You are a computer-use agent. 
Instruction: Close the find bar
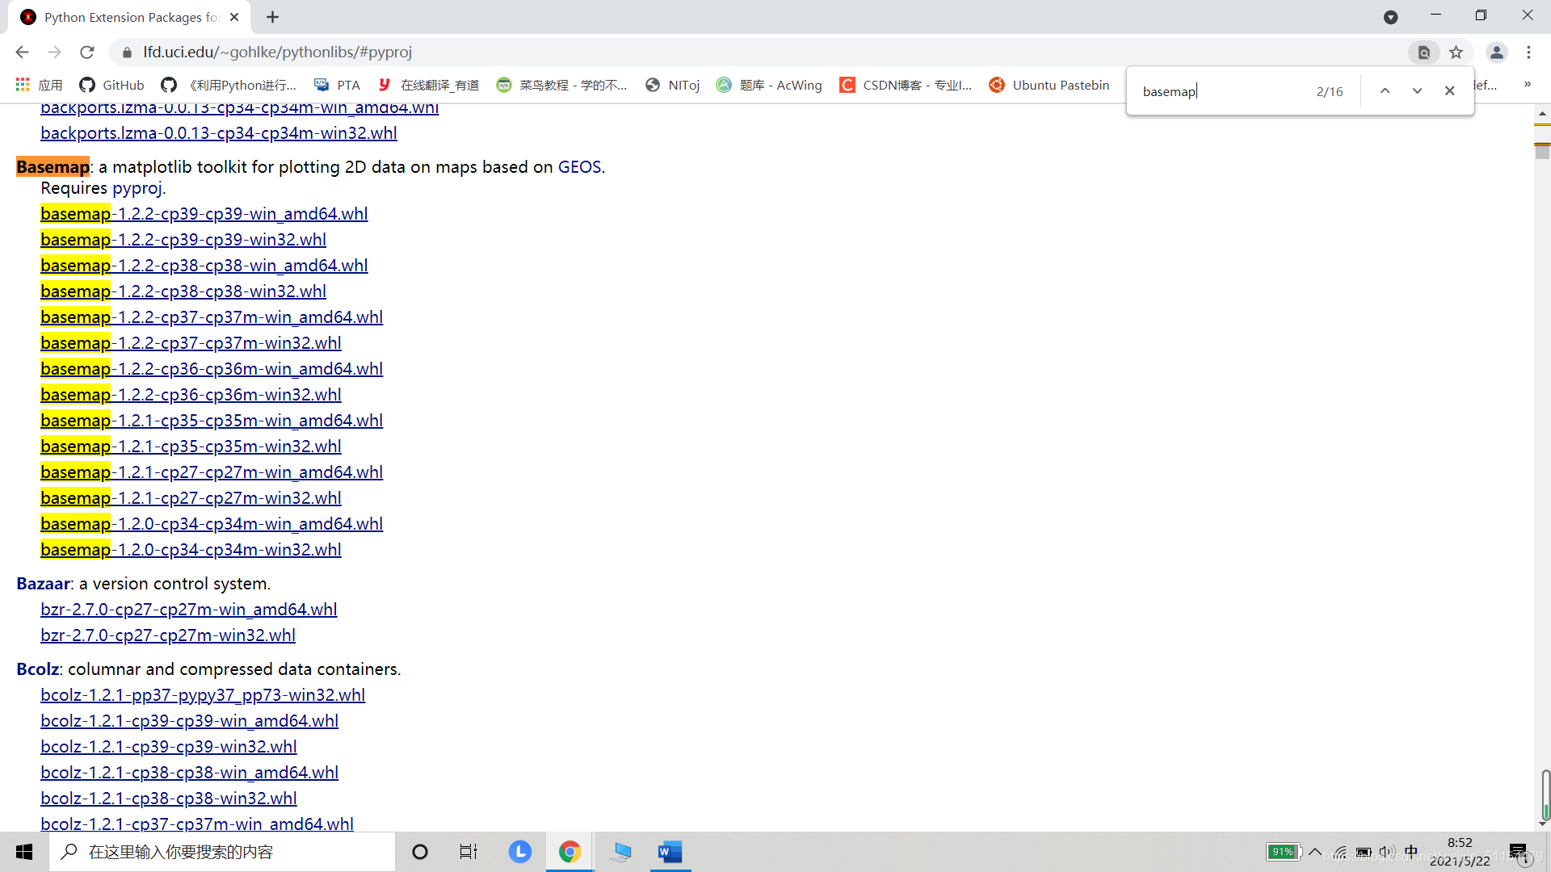[1449, 91]
